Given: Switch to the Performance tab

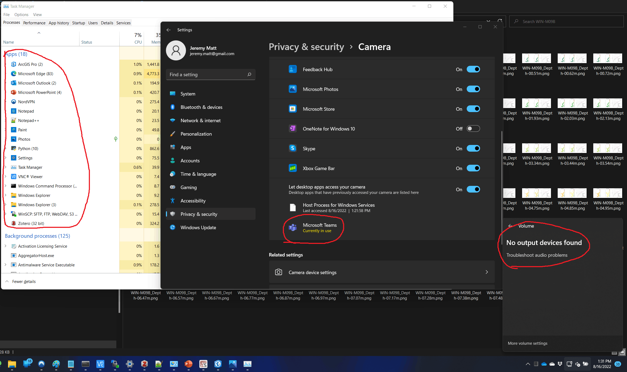Looking at the screenshot, I should (x=34, y=23).
